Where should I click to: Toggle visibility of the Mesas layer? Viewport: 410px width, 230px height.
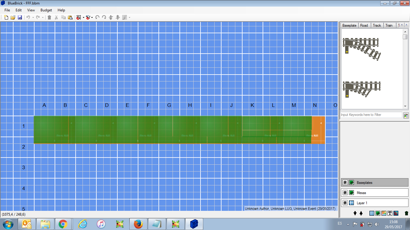coord(345,193)
